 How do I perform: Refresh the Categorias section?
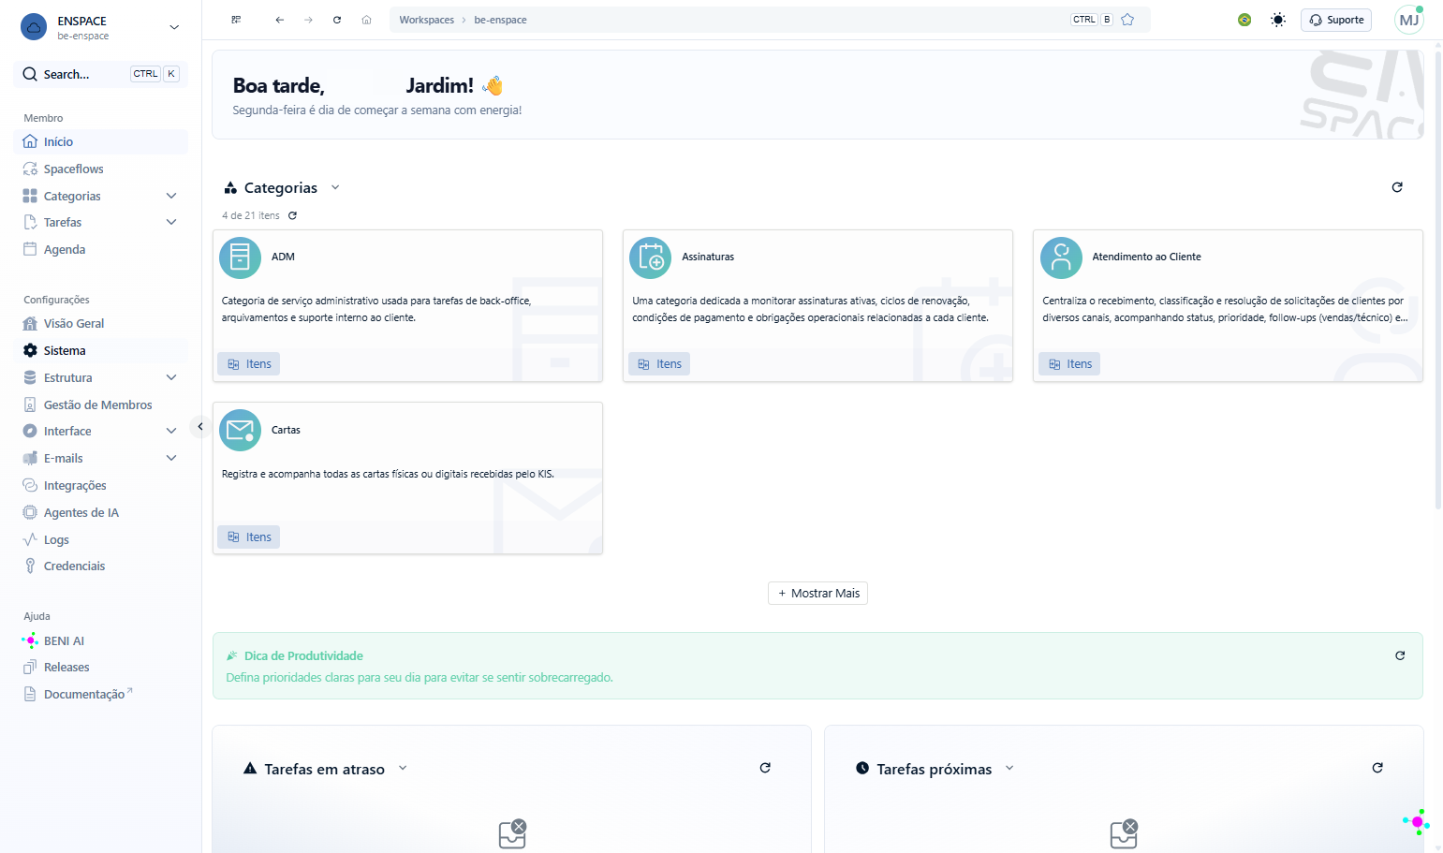(x=1397, y=187)
